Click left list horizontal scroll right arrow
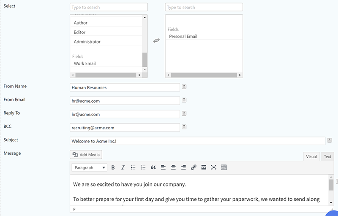This screenshot has width=338, height=216. 139,75
